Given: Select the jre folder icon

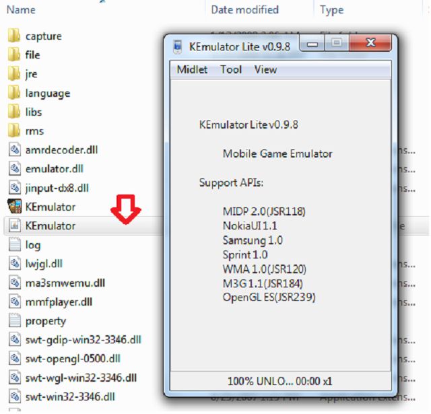Looking at the screenshot, I should point(14,73).
